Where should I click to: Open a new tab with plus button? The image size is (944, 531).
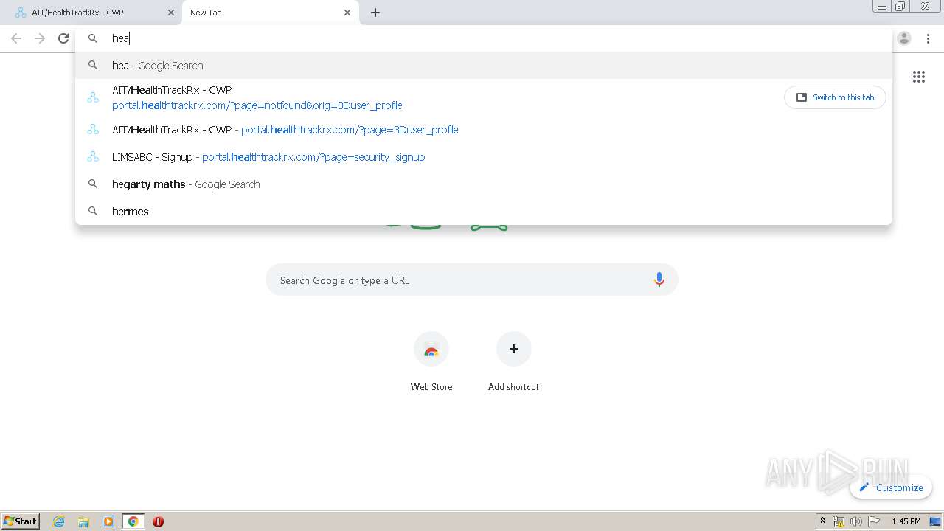375,13
